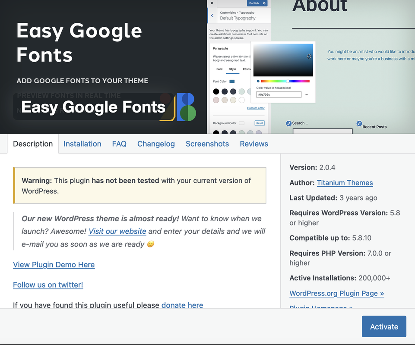Close the customizer with X icon
This screenshot has width=415, height=345.
[212, 3]
